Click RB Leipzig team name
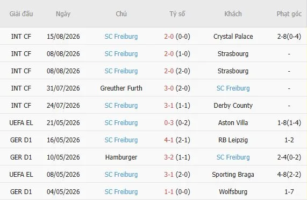307x200 pixels. pos(233,140)
